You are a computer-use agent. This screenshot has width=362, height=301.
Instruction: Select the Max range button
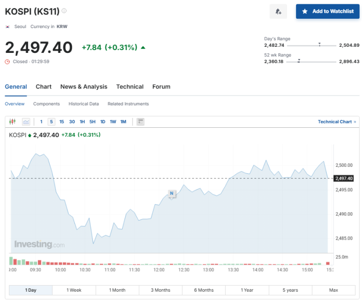tap(333, 290)
